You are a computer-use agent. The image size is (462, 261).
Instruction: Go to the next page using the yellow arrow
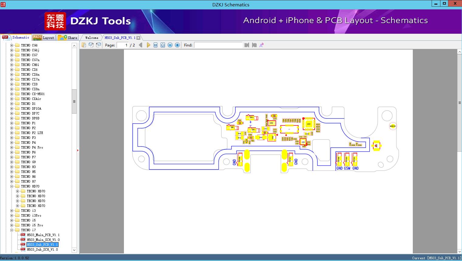point(148,45)
